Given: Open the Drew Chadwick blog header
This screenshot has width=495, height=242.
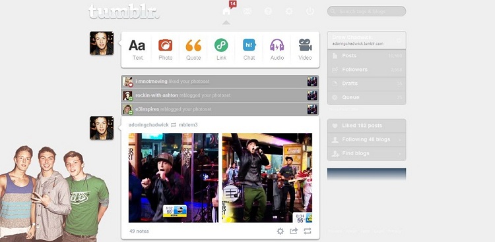Looking at the screenshot, I should 366,40.
